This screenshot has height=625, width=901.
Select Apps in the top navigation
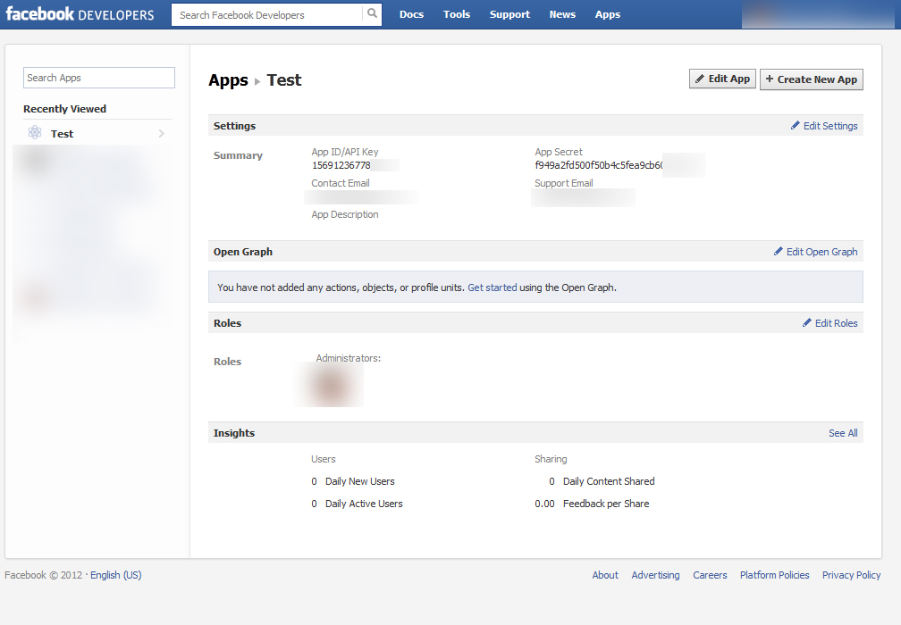pos(608,14)
